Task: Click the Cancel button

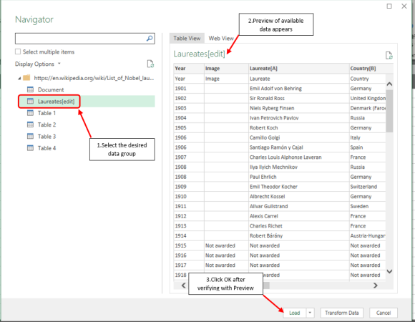Action: tap(384, 313)
